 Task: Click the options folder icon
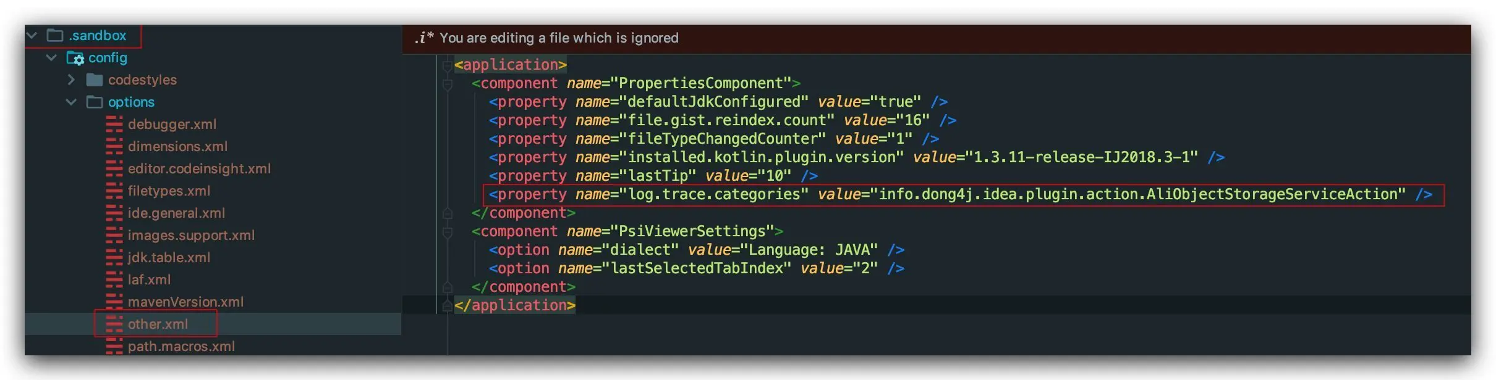(x=94, y=102)
